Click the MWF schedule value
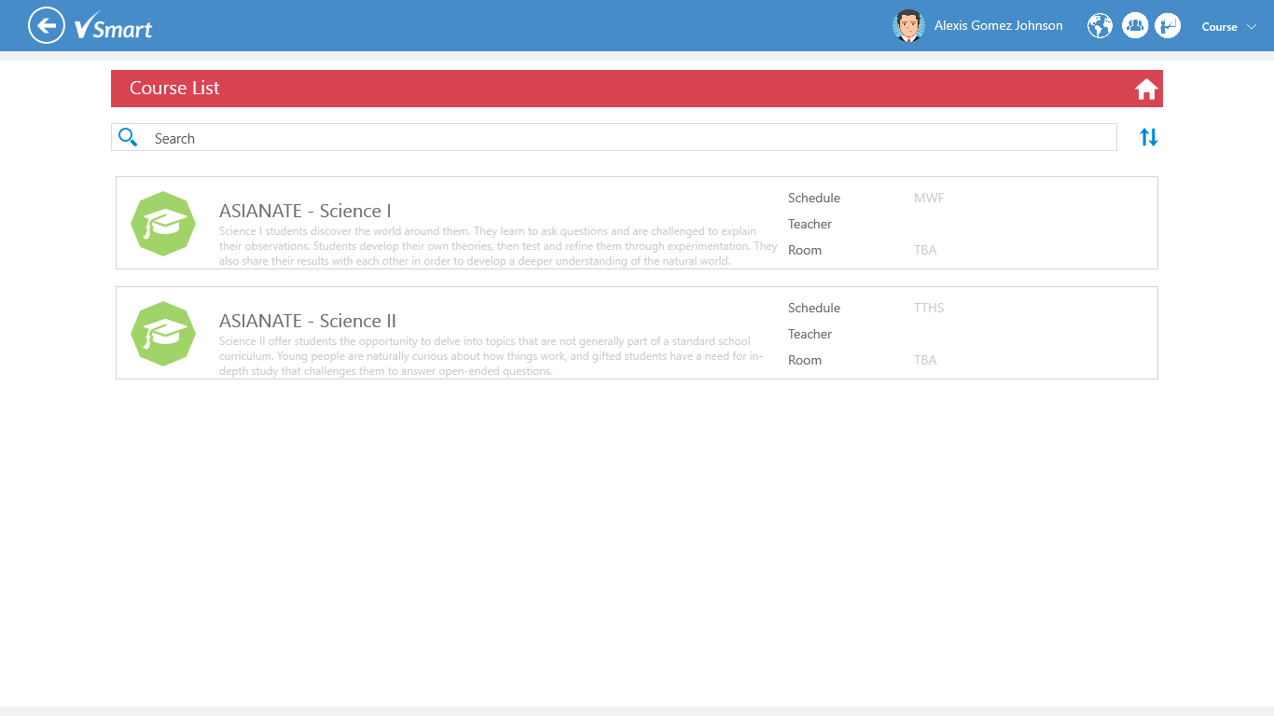 coord(929,198)
